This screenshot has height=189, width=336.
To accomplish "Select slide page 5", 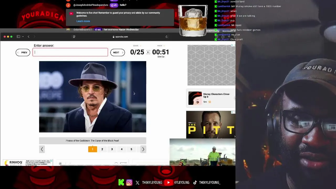I will tap(131, 149).
